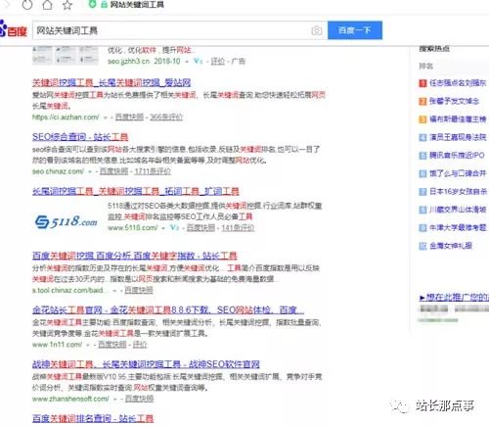Open the 关键词挖掘工具_长尾关键词挖掘_爱站网 result
Image resolution: width=489 pixels, height=427 pixels.
pyautogui.click(x=111, y=82)
